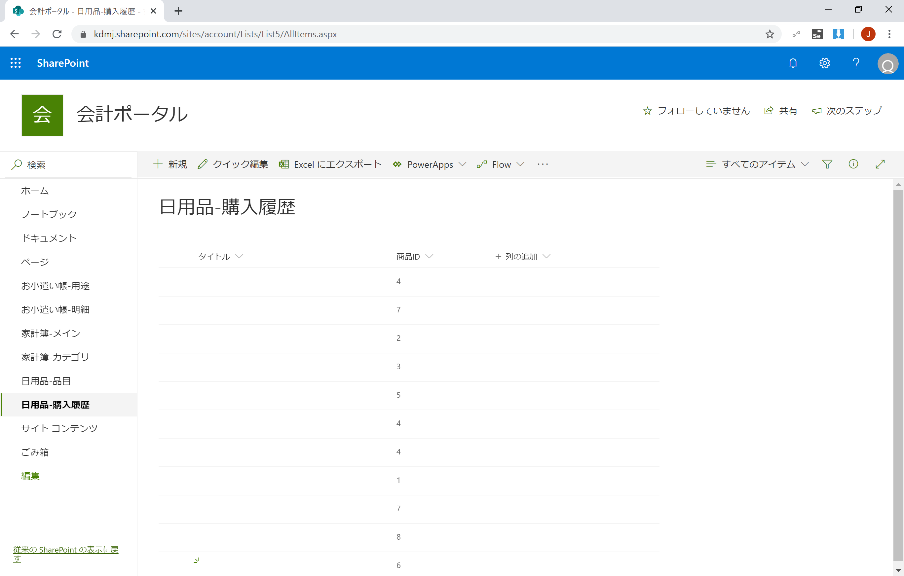904x576 pixels.
Task: Click in the 検索 search box
Action: [71, 165]
